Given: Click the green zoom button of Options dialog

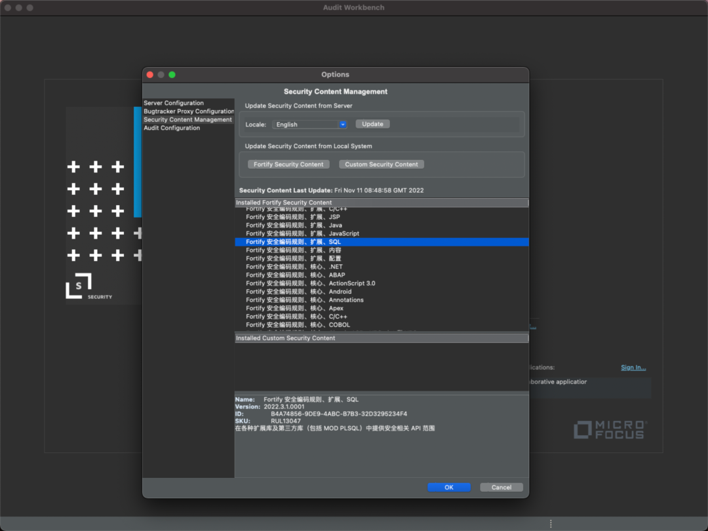Looking at the screenshot, I should click(x=172, y=75).
